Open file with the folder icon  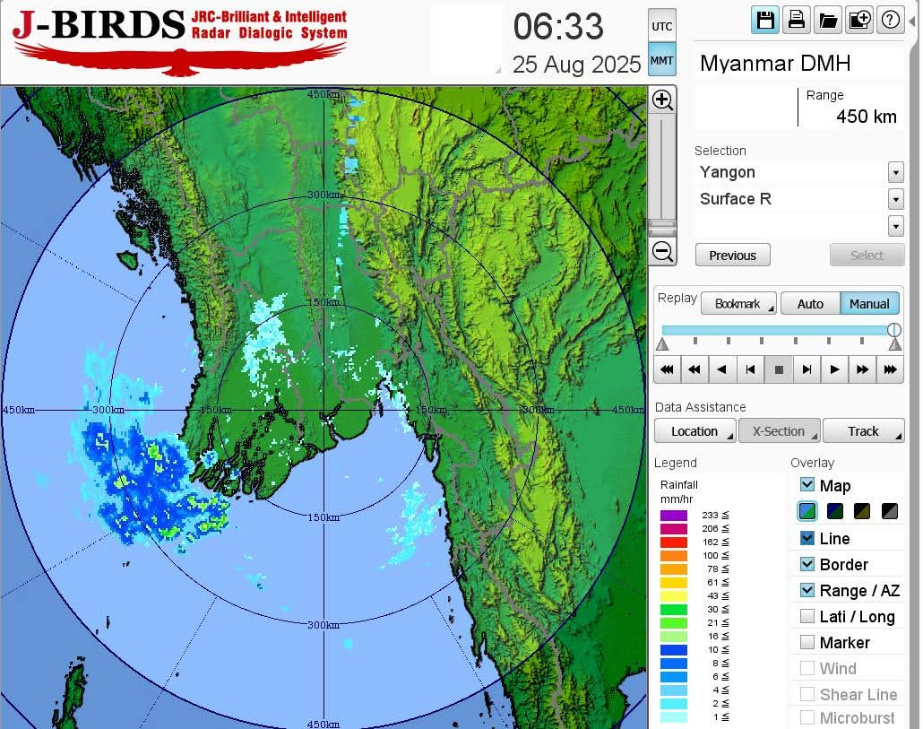(827, 21)
